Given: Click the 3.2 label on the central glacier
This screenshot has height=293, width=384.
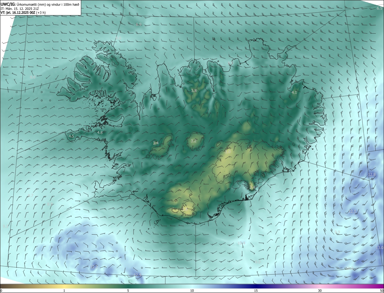Looking at the screenshot, I should tap(193, 141).
